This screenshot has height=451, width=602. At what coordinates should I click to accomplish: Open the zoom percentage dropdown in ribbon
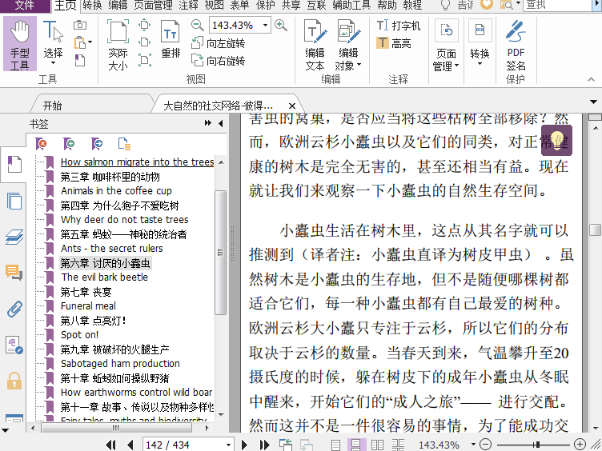[265, 26]
